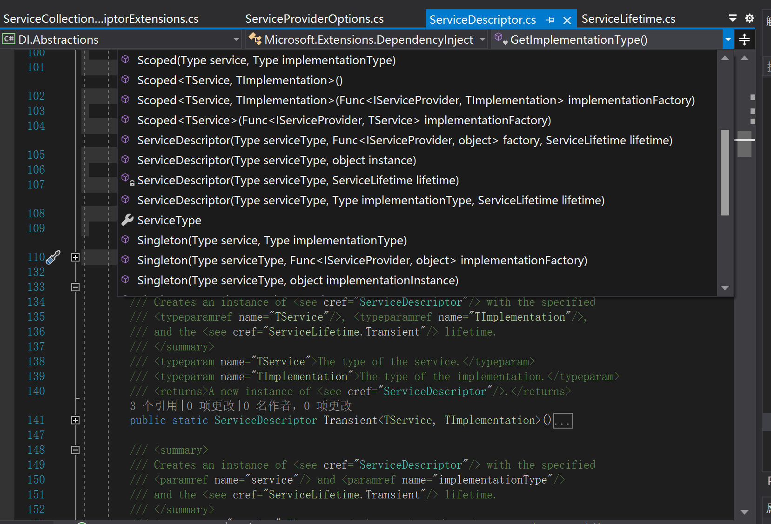Select the Scoped<TService, TImplementation>() entry
This screenshot has width=771, height=524.
pos(240,81)
